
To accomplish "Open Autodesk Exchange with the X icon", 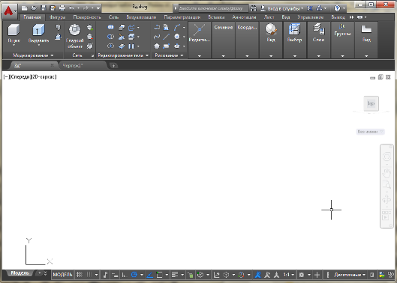I will pyautogui.click(x=310, y=8).
